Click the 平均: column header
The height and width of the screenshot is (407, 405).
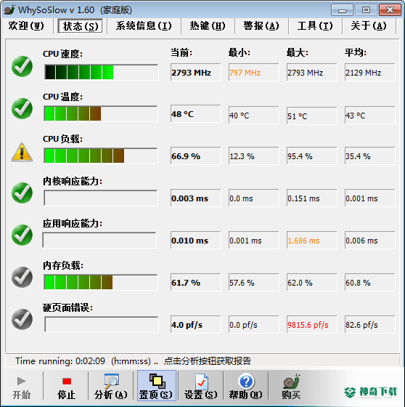[x=355, y=52]
